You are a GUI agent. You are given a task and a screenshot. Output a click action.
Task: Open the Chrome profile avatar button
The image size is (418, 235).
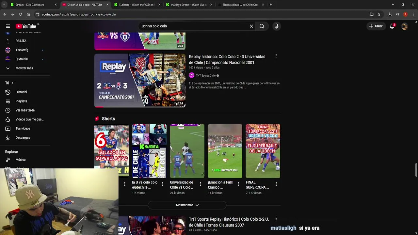click(x=405, y=14)
